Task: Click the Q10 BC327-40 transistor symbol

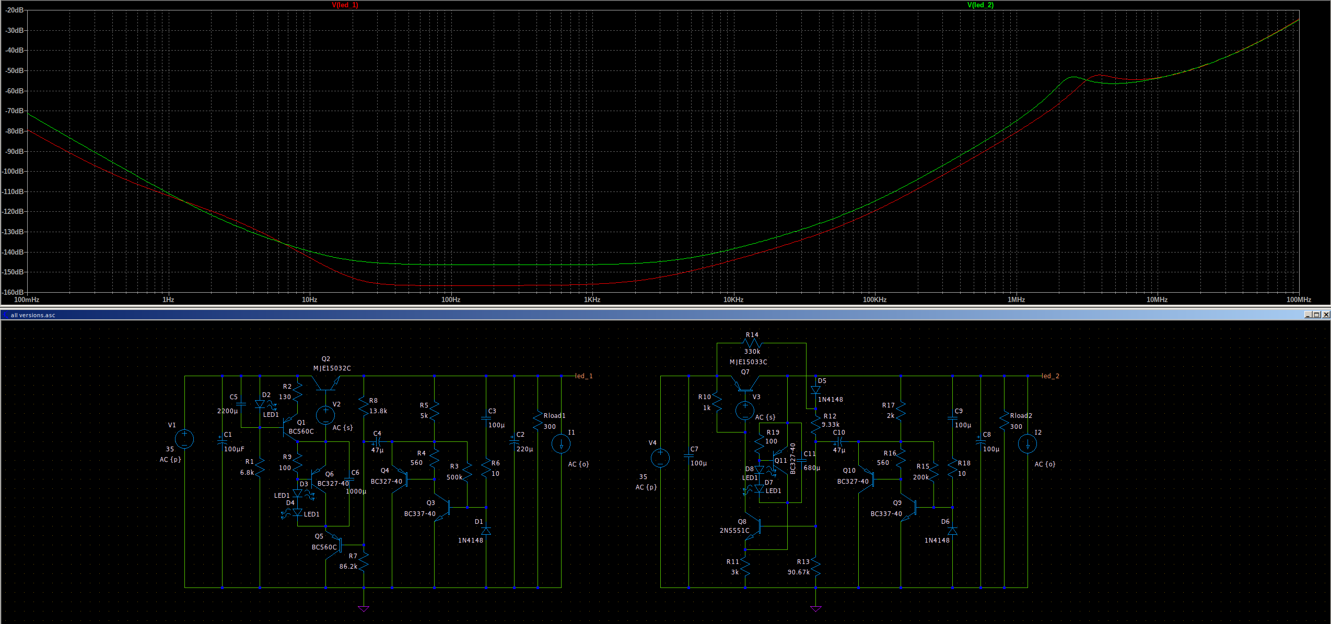Action: click(866, 479)
